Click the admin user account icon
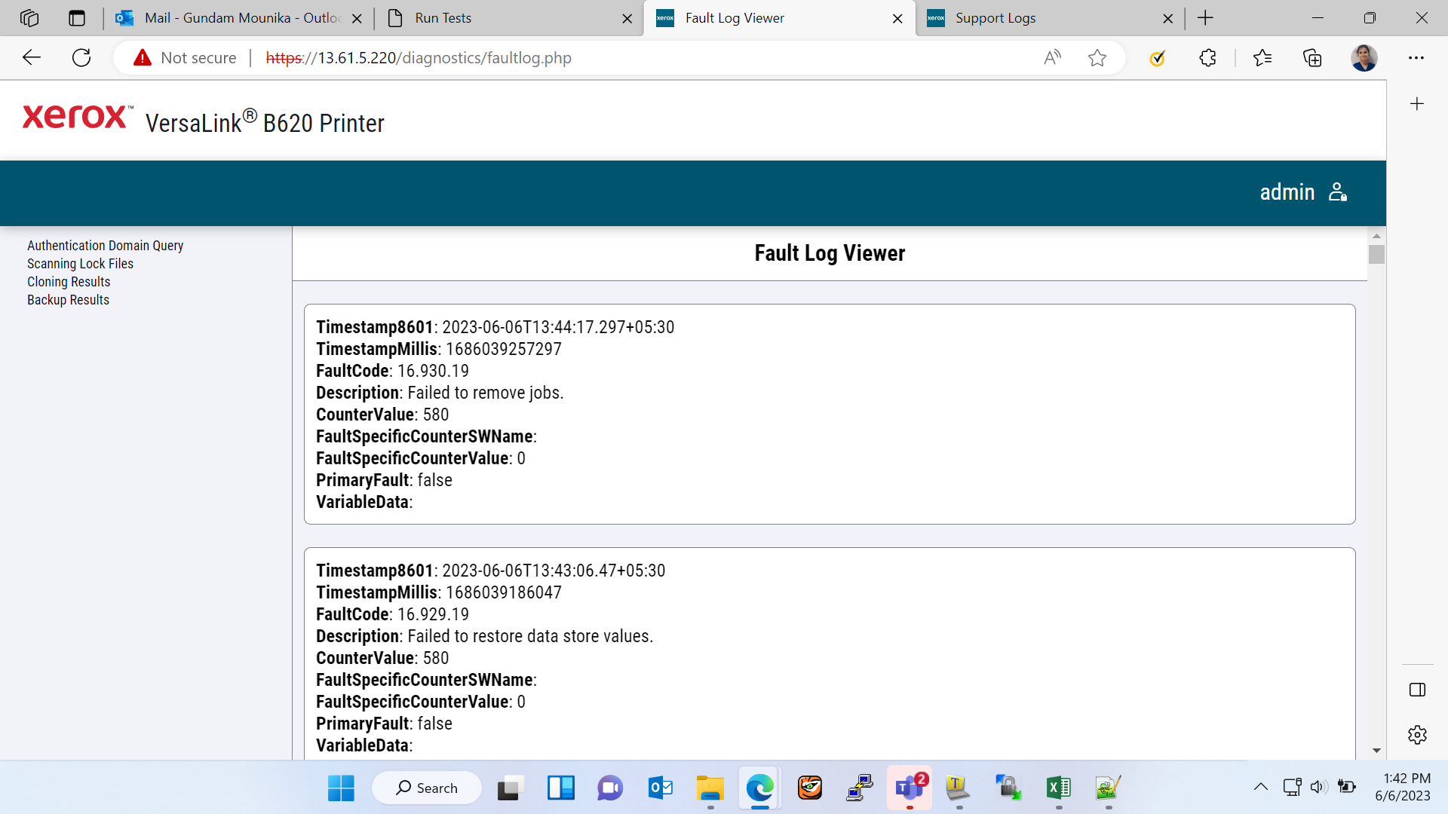The height and width of the screenshot is (814, 1448). (1338, 192)
